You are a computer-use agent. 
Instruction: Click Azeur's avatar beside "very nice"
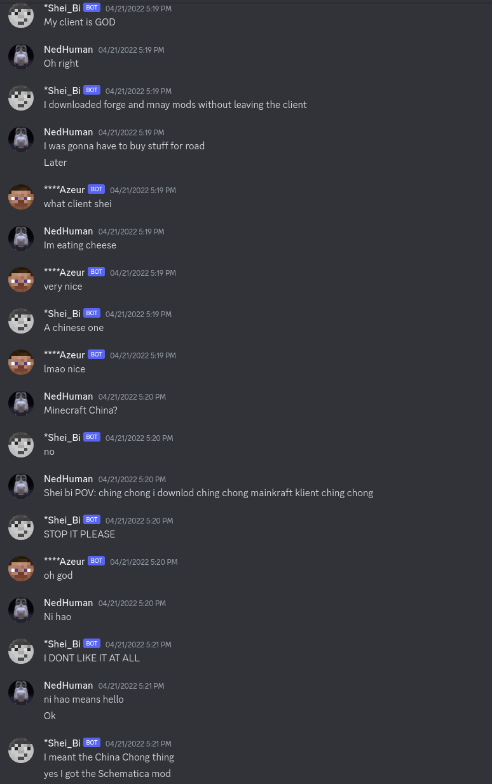21,280
